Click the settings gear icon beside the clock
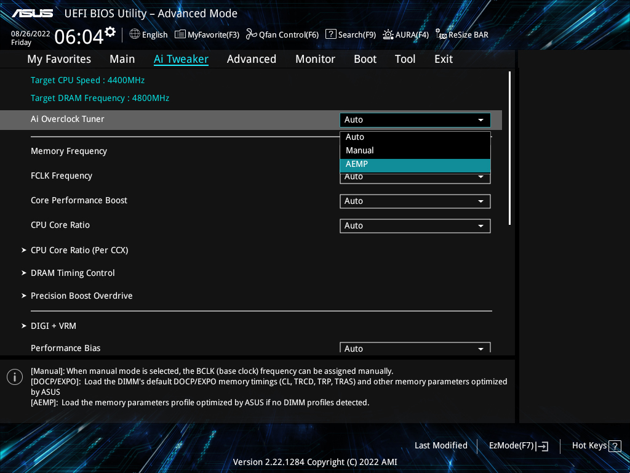630x473 pixels. [x=110, y=31]
